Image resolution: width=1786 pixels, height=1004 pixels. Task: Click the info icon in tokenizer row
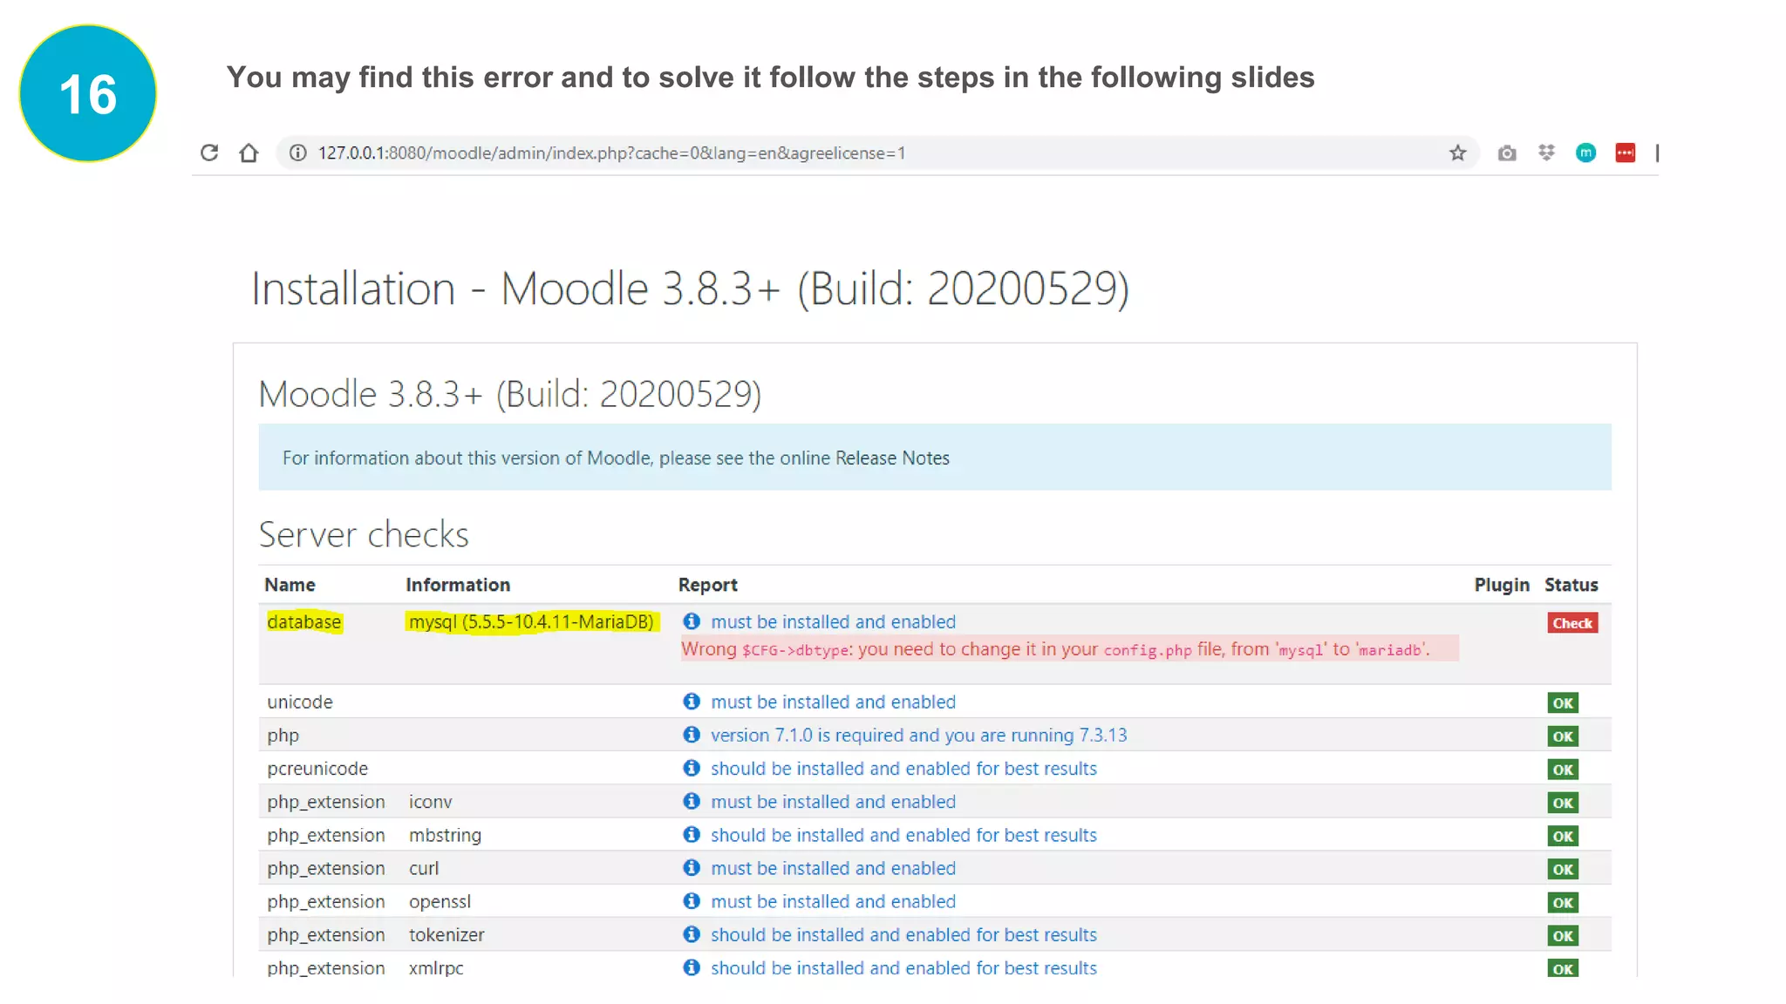click(692, 934)
